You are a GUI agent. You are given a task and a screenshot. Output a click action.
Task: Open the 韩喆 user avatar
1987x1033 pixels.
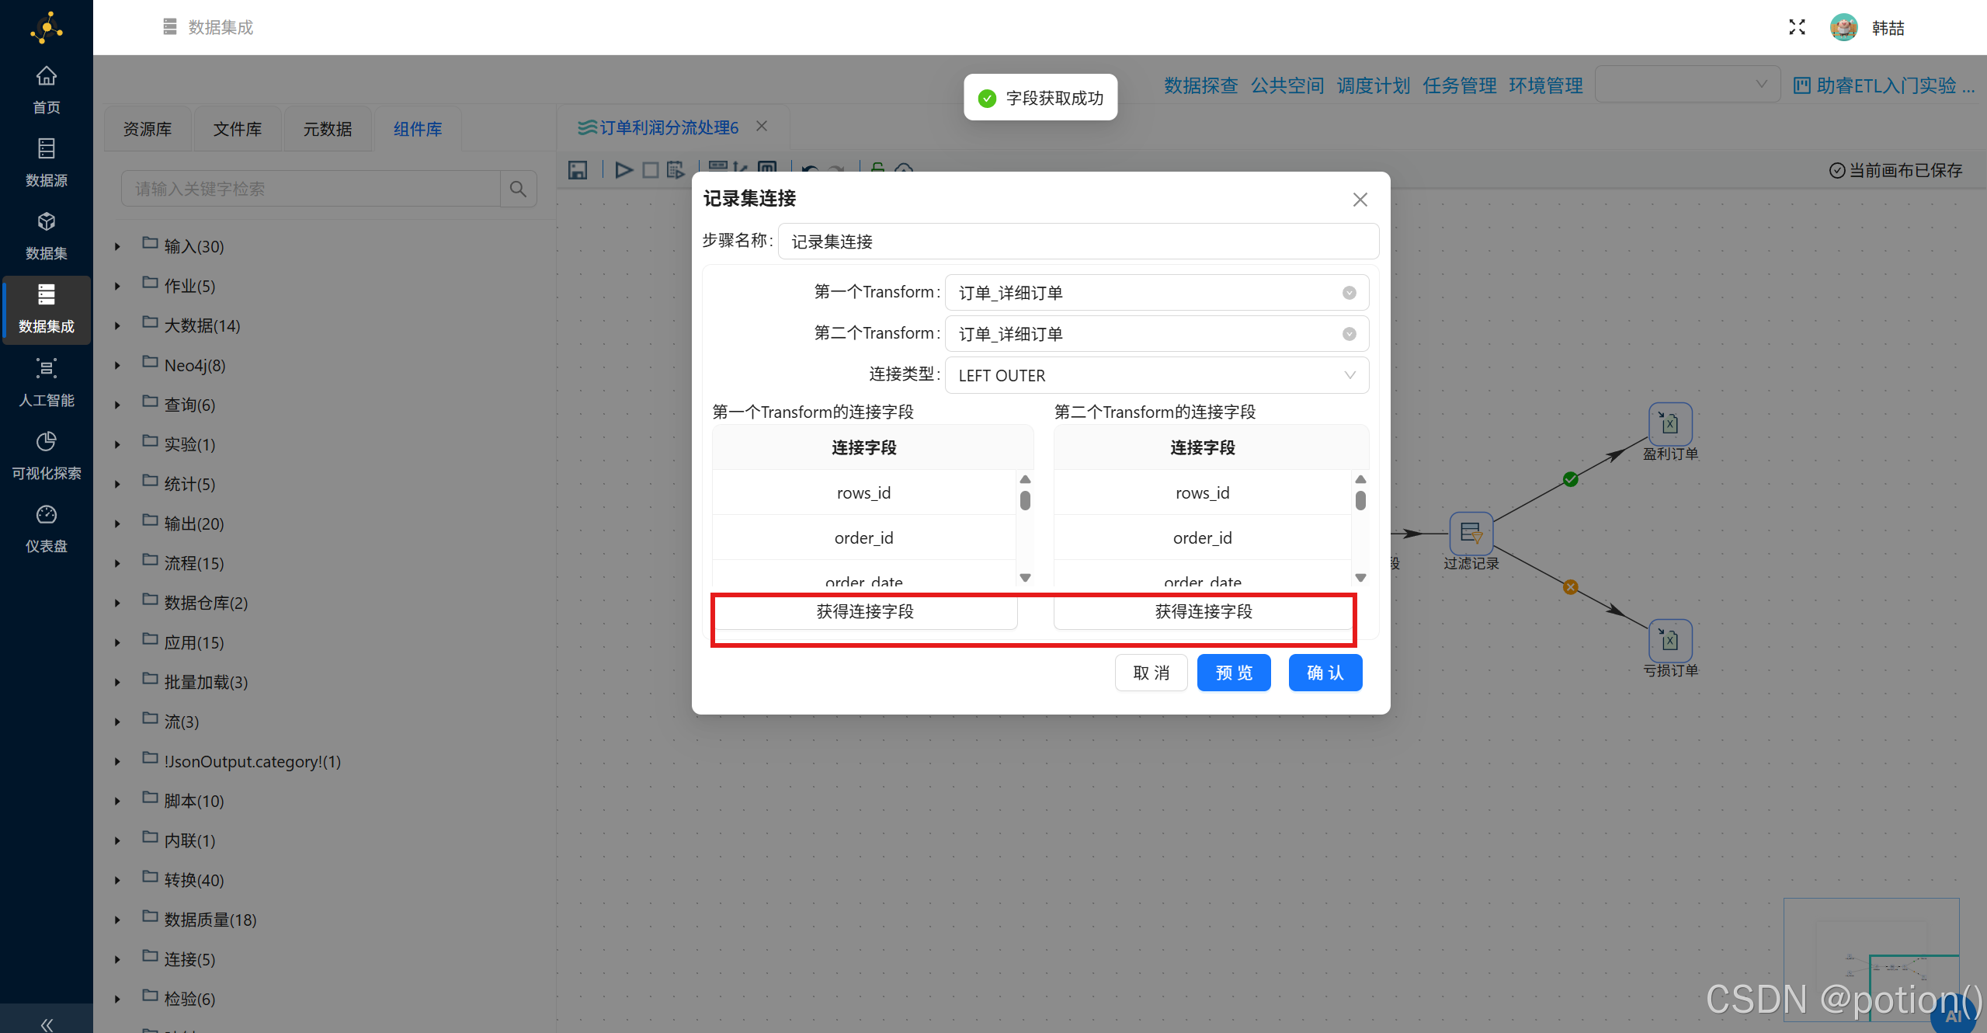coord(1843,27)
